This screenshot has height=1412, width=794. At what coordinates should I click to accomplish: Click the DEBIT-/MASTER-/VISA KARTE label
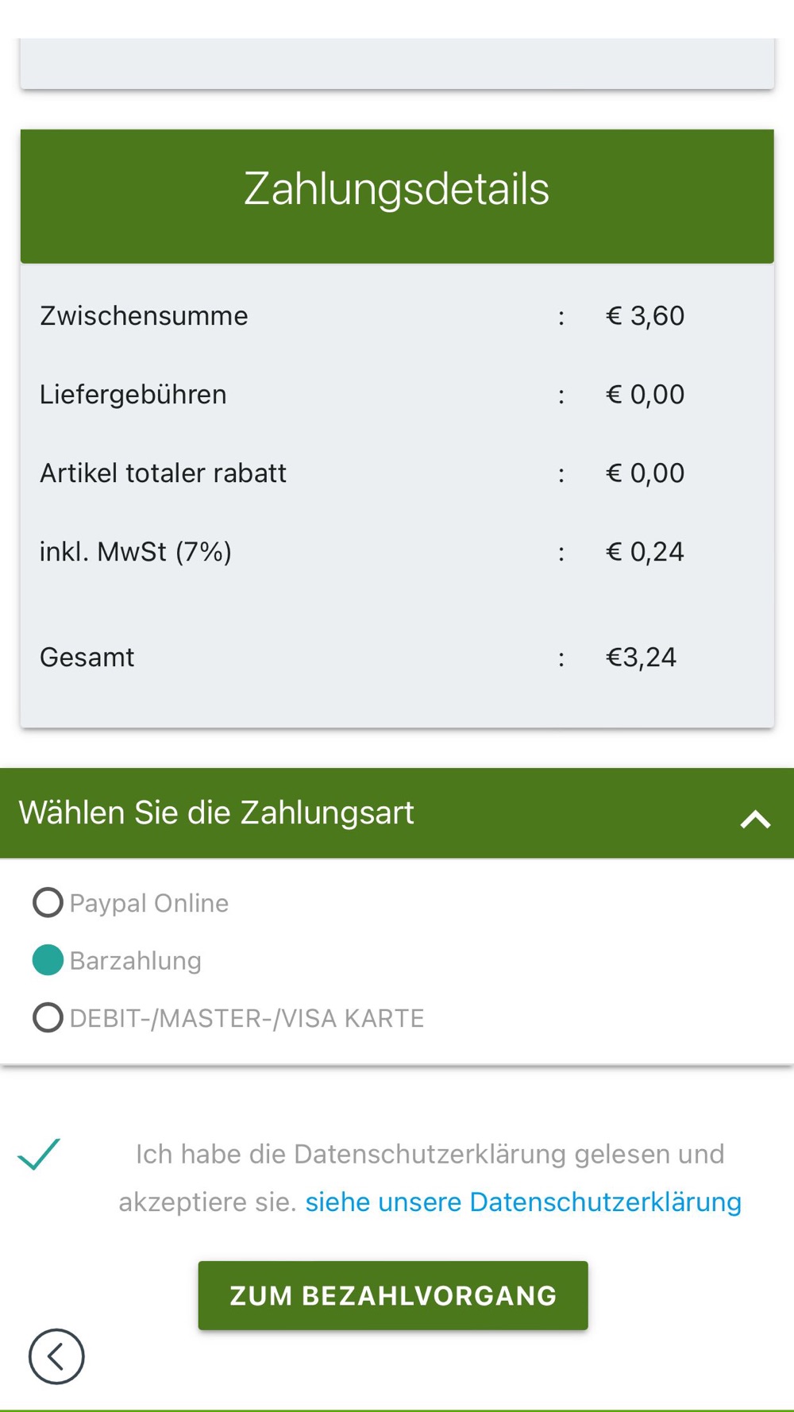click(x=247, y=1018)
